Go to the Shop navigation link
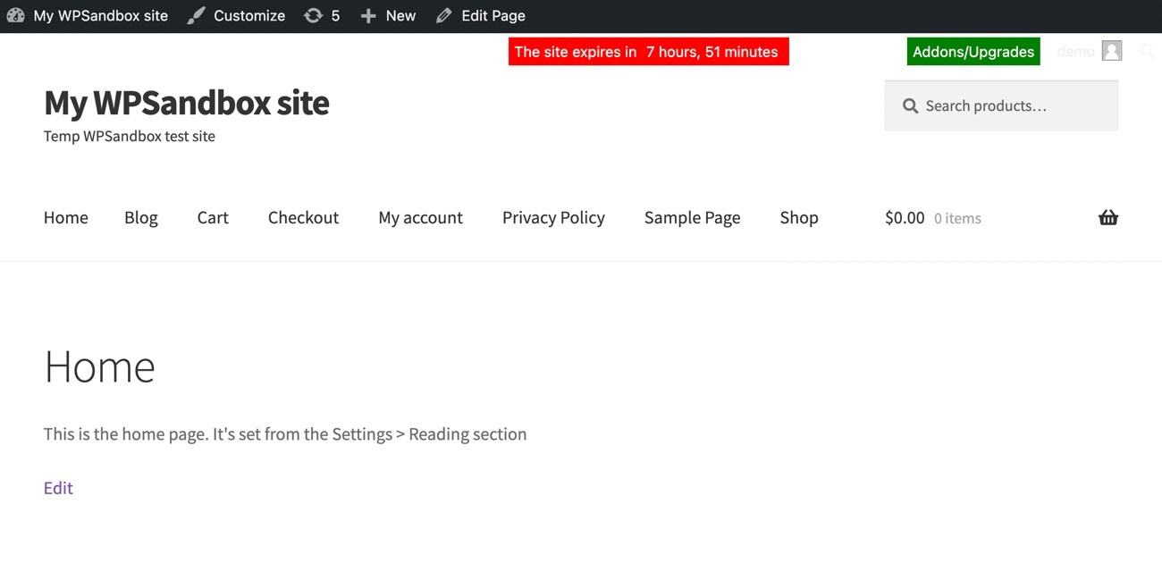This screenshot has width=1162, height=580. 798,217
